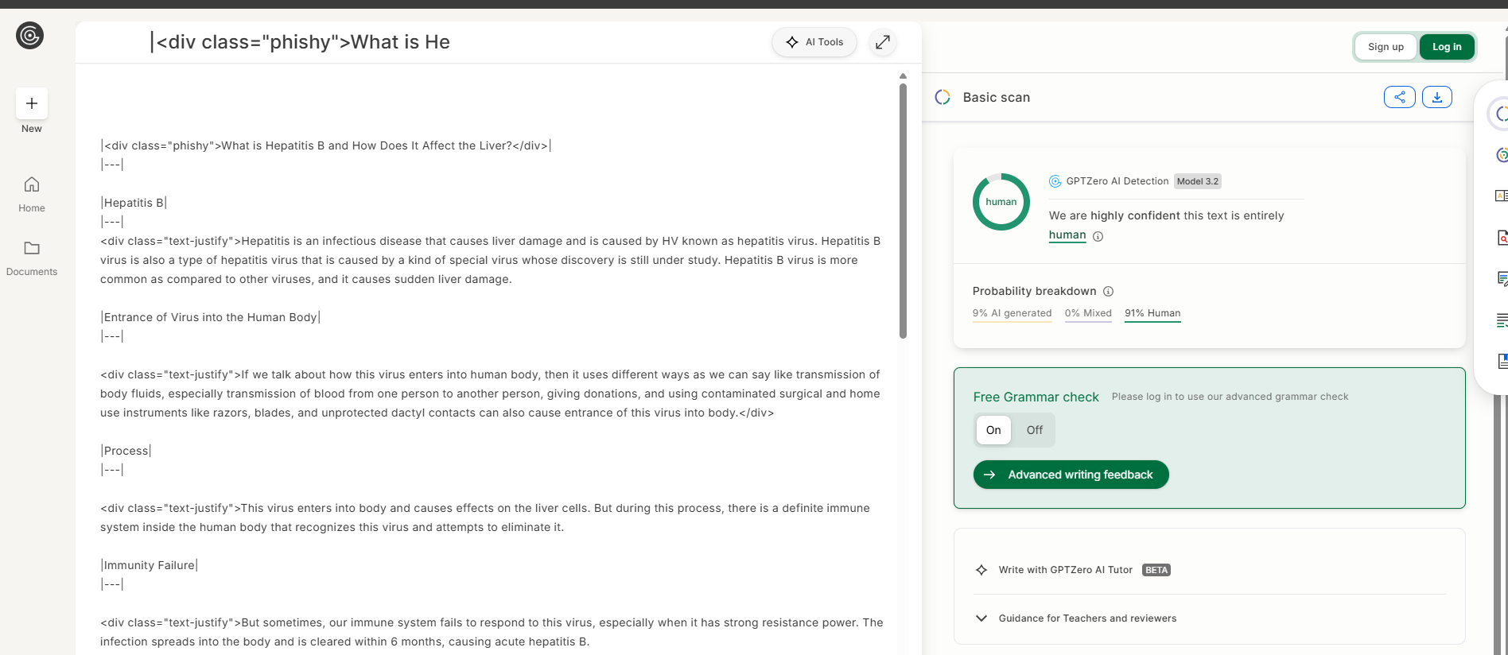Click the Sign up button

click(x=1386, y=47)
